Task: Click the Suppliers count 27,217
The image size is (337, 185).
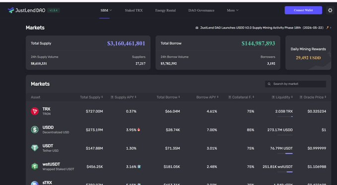Action: [x=140, y=63]
